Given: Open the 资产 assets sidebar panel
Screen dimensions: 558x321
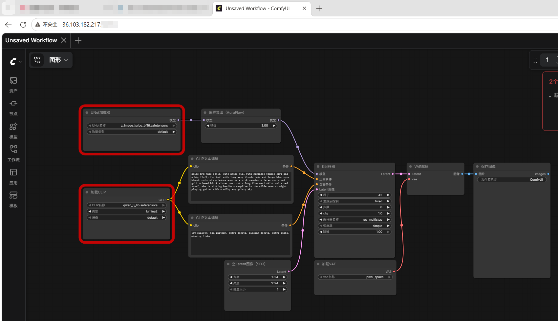Looking at the screenshot, I should (x=13, y=85).
